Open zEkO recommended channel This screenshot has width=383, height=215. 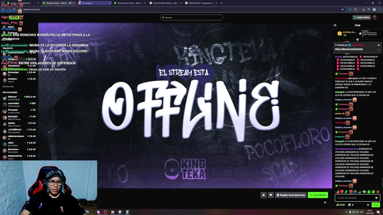click(19, 144)
